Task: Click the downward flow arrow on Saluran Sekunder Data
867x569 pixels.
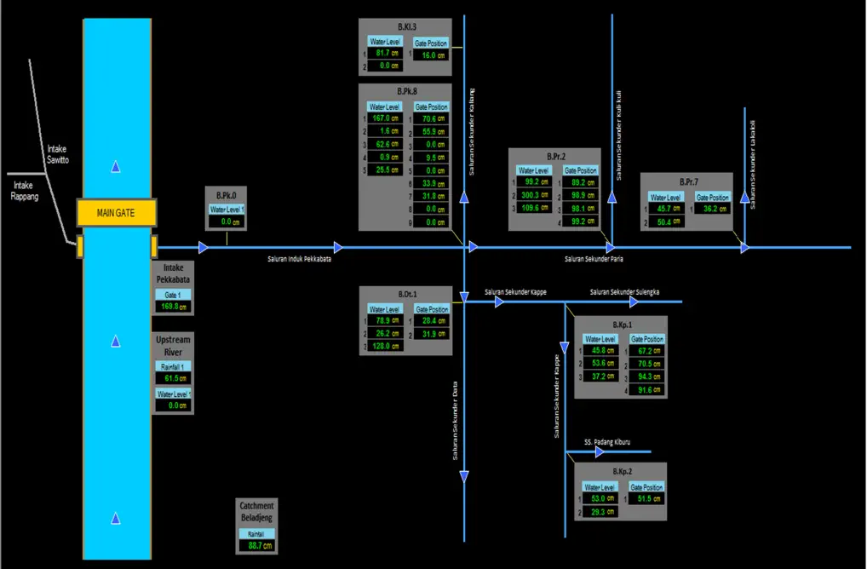Action: point(464,475)
